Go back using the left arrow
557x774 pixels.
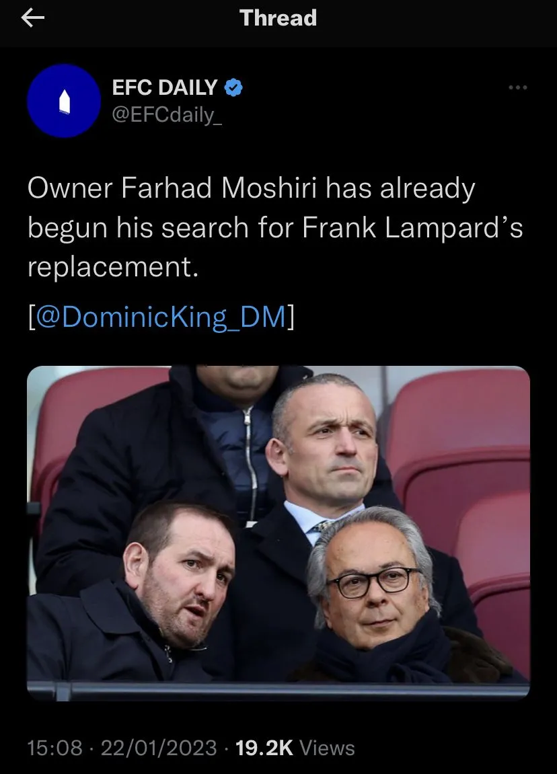point(32,19)
